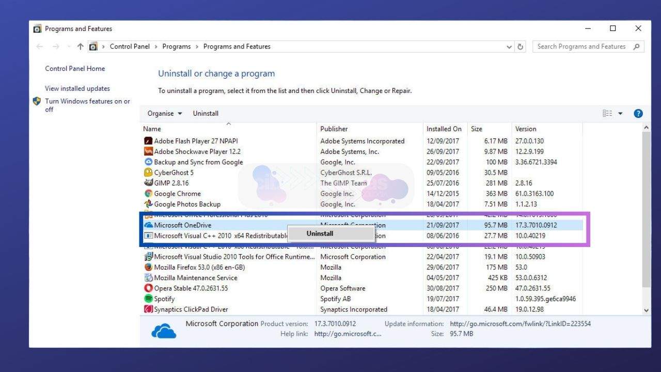
Task: Click the Visual Studio 2010 Tools icon
Action: [149, 257]
